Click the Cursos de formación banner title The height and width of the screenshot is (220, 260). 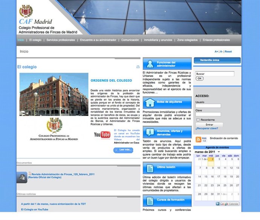(x=171, y=200)
